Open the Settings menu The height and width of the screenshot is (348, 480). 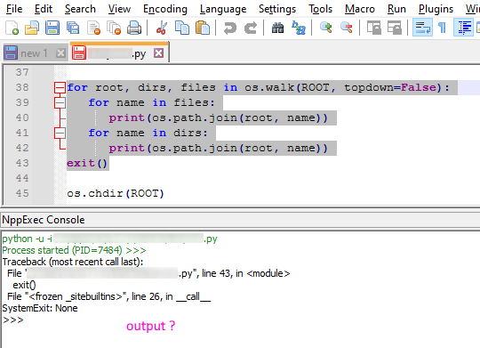tap(277, 9)
